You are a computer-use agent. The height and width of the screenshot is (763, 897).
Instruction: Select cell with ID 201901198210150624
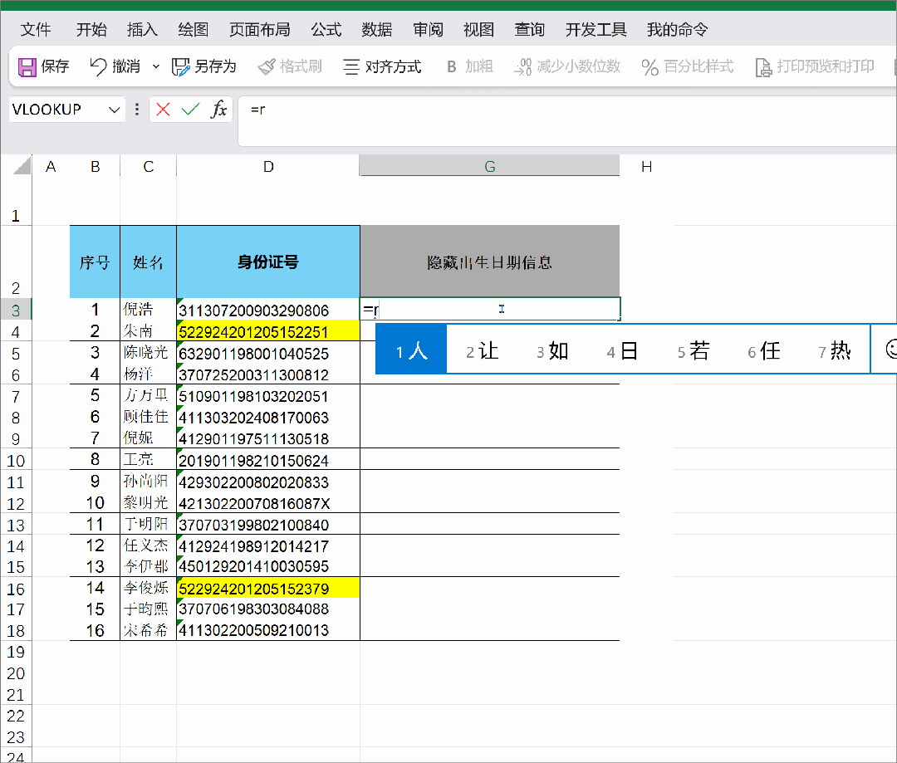click(x=268, y=460)
